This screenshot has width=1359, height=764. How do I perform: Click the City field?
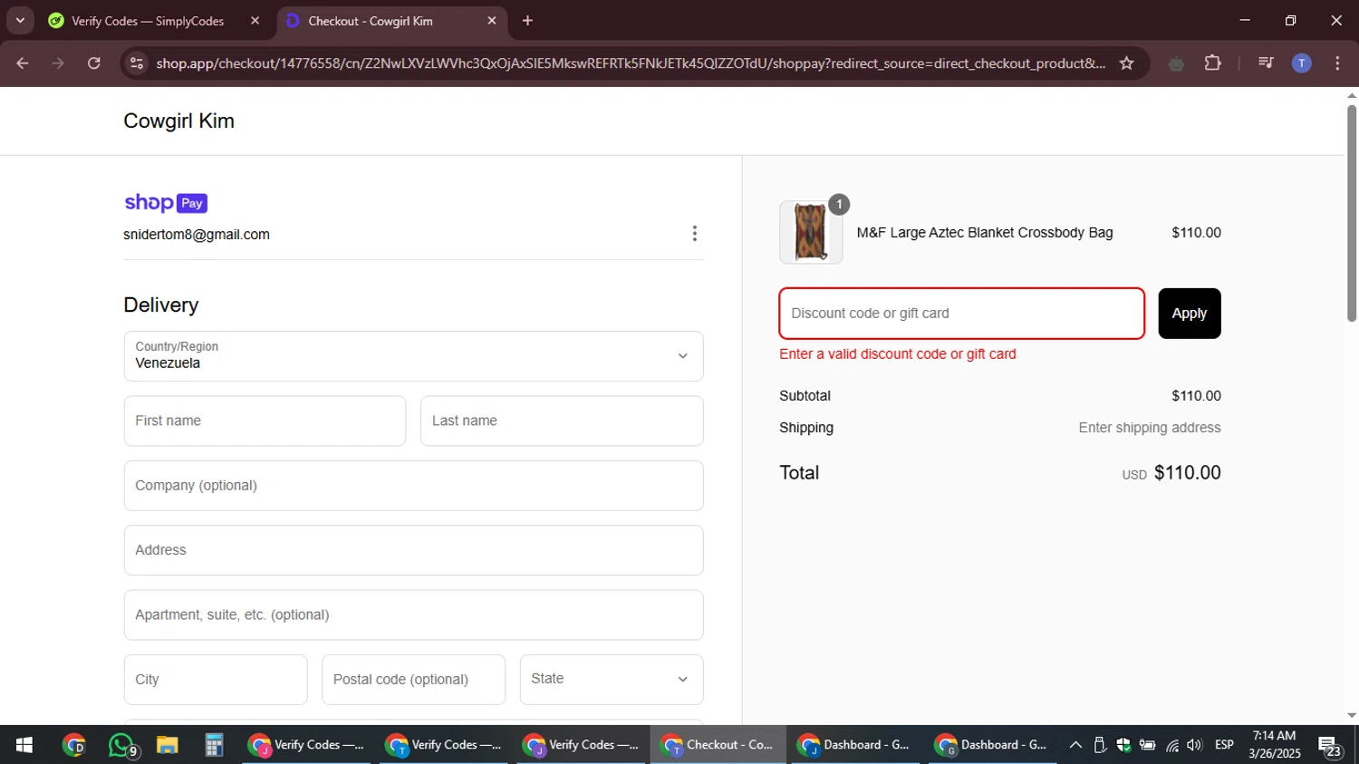(x=216, y=680)
